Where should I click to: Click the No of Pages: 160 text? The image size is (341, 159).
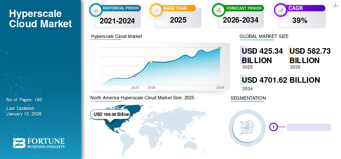[24, 100]
